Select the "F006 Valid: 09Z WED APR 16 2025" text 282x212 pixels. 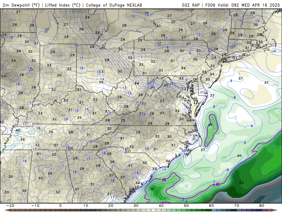click(x=243, y=5)
